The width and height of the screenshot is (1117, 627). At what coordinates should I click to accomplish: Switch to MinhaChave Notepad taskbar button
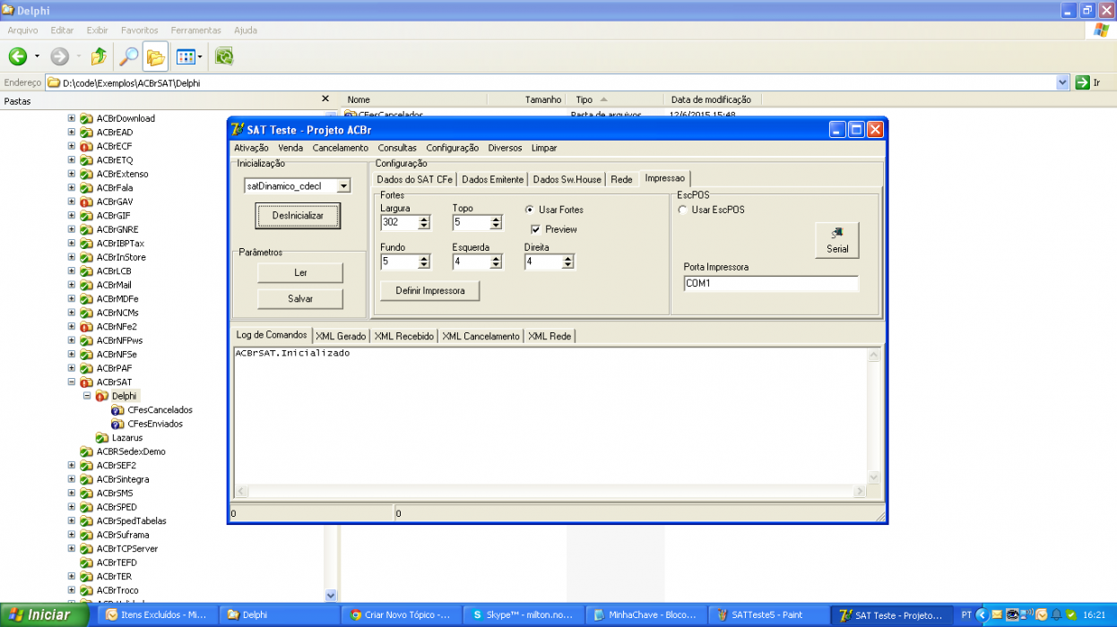(645, 615)
